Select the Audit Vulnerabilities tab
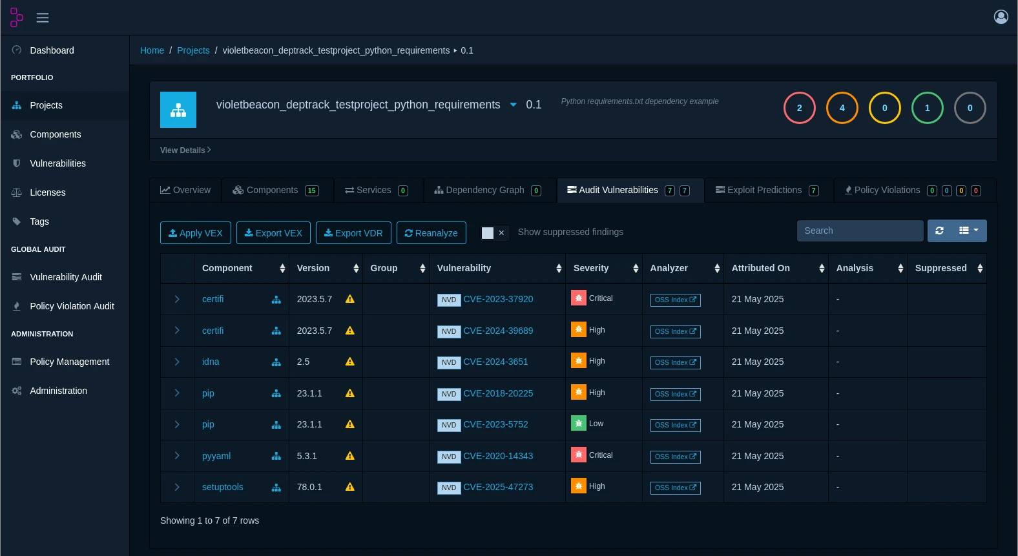 630,190
